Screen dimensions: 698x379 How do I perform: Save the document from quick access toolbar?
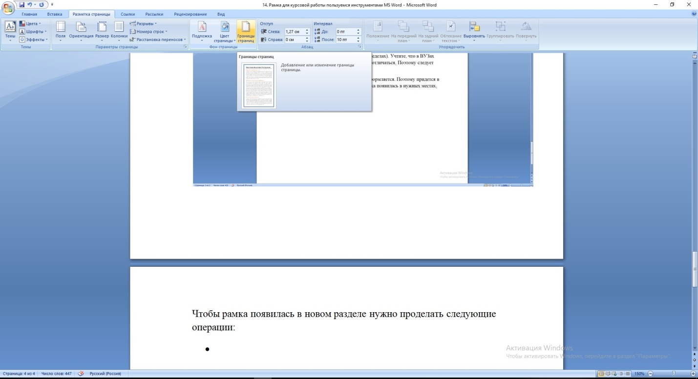click(x=22, y=4)
